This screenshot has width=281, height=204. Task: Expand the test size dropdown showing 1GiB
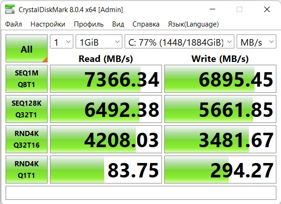click(99, 41)
